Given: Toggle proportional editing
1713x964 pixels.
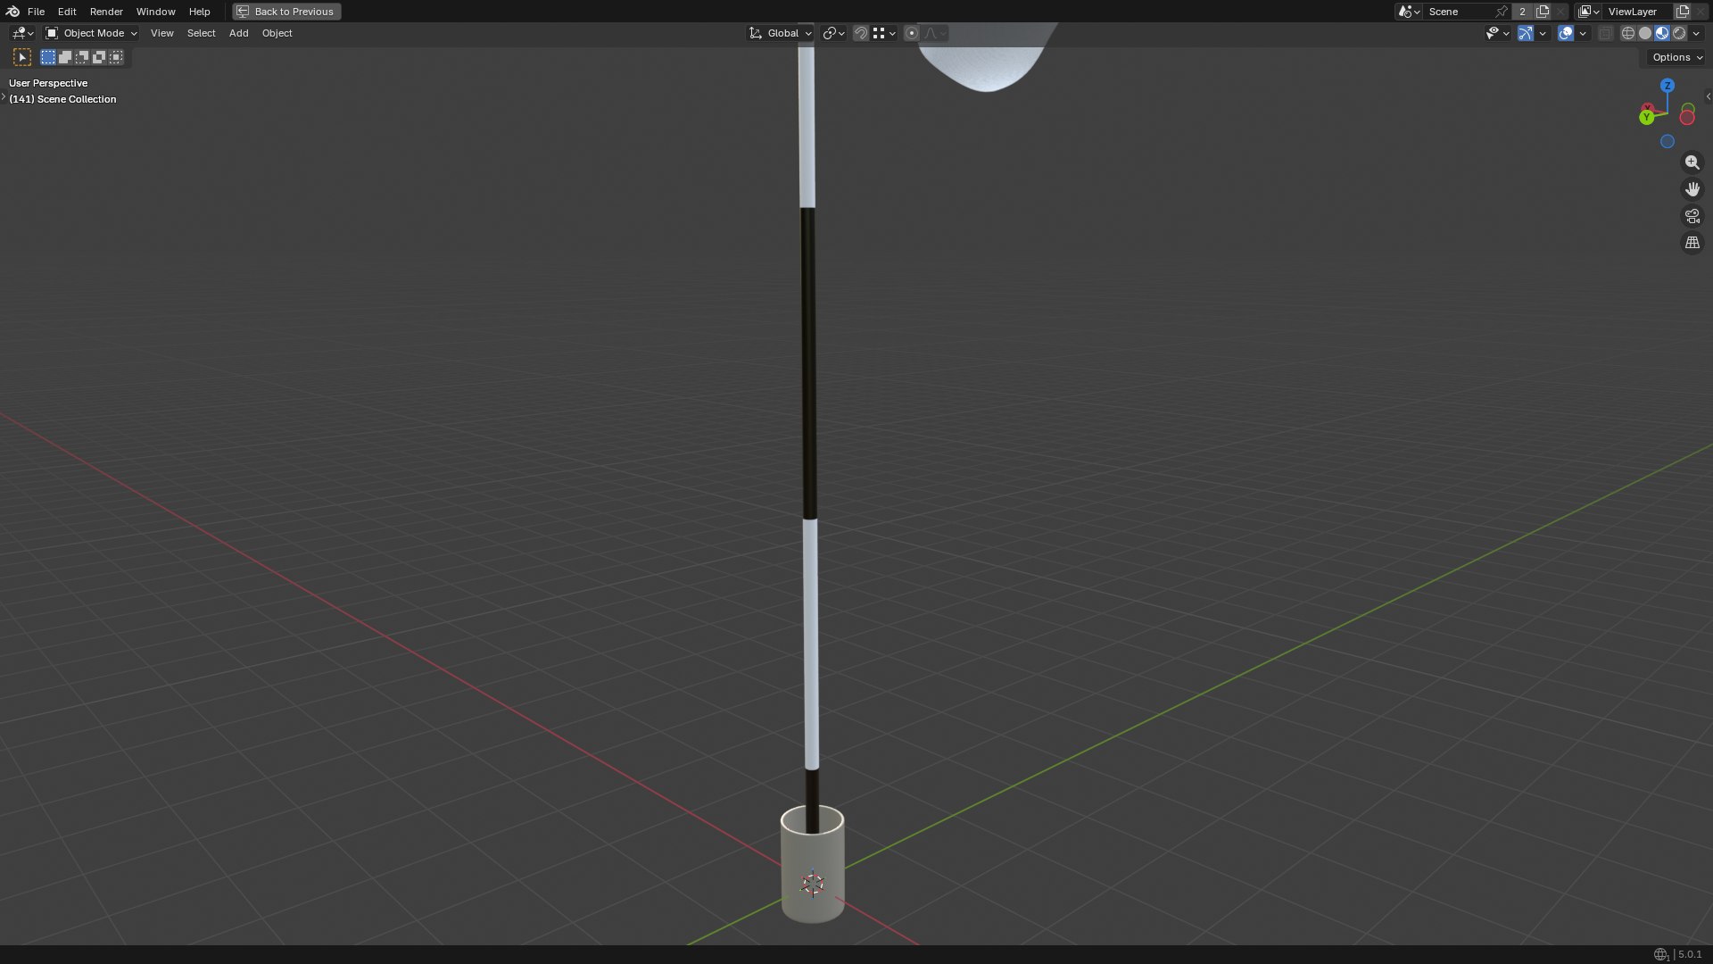Looking at the screenshot, I should (x=911, y=33).
